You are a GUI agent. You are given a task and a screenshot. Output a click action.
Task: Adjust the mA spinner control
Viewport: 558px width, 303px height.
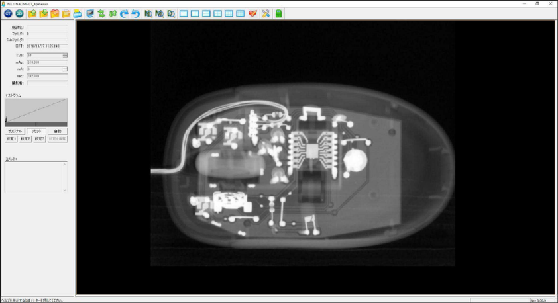(x=65, y=69)
